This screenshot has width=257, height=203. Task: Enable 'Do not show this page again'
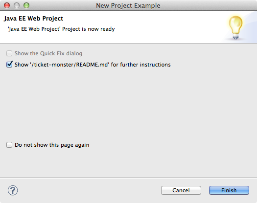point(9,145)
